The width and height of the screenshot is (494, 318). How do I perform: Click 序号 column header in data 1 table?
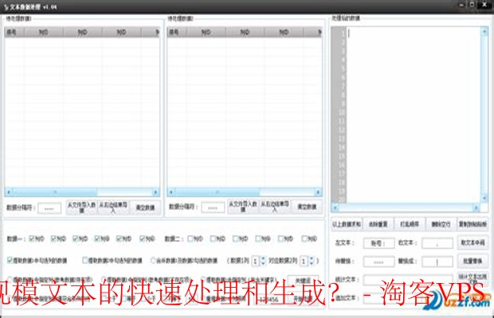coord(14,32)
